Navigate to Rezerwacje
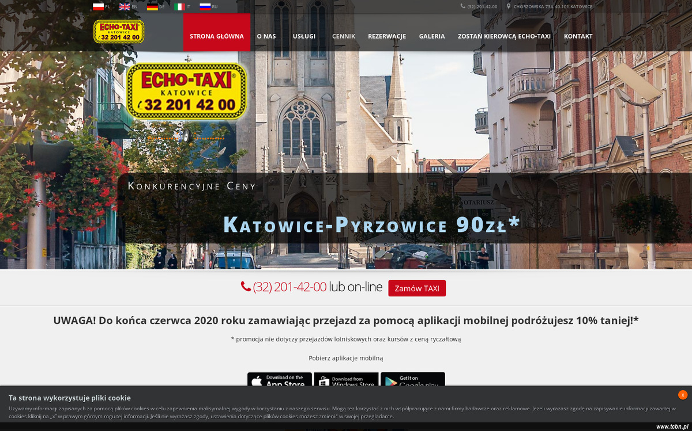Viewport: 692px width, 431px height. click(387, 36)
